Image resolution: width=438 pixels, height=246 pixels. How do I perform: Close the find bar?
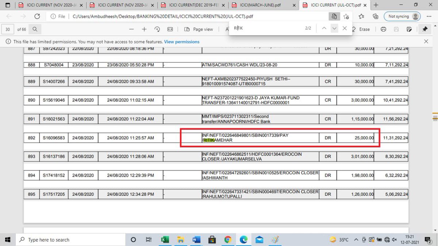(345, 28)
